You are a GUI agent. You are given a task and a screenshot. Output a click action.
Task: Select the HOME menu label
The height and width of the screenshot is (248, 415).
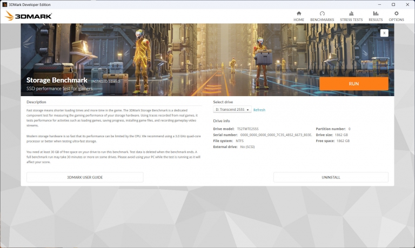(x=299, y=19)
